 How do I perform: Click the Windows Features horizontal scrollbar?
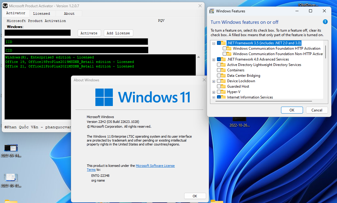pos(264,101)
